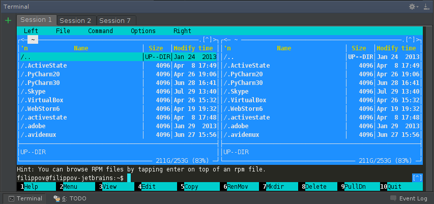
Task: Click the 3View function key
Action: pyautogui.click(x=114, y=187)
